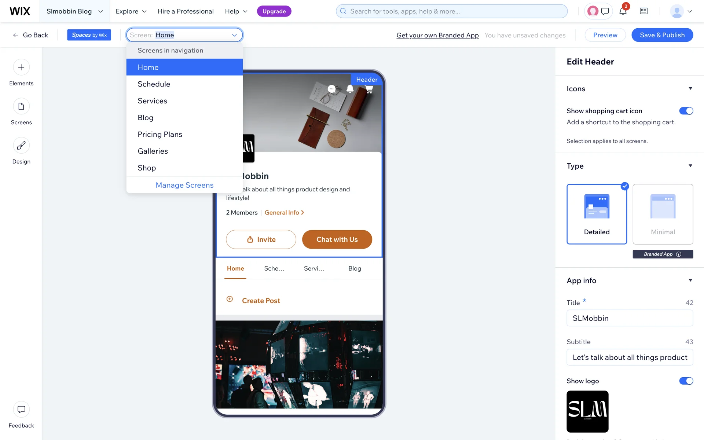Open notifications bell in top bar
Image resolution: width=704 pixels, height=440 pixels.
[623, 11]
